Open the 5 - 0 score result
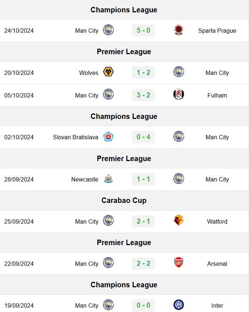The image size is (249, 312). [x=143, y=31]
